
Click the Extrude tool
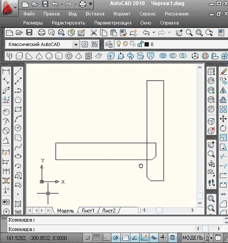click(111, 56)
